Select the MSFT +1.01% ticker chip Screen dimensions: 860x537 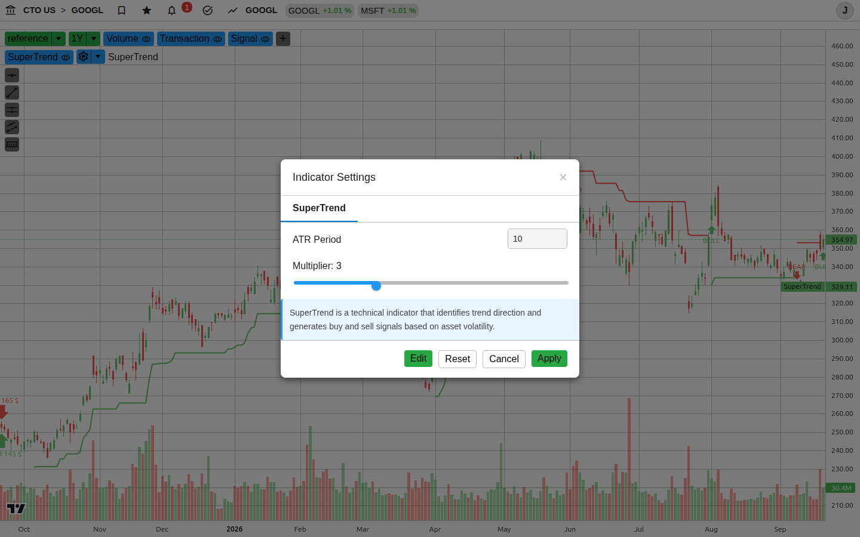click(x=388, y=11)
